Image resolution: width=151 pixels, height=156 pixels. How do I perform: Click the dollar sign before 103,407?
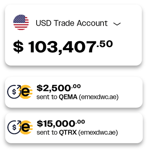[18, 47]
